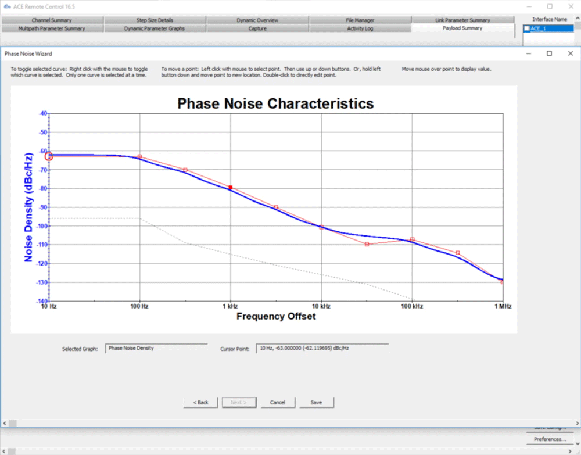
Task: Open the Dynamic Parameter Graphs tab
Action: pos(155,28)
